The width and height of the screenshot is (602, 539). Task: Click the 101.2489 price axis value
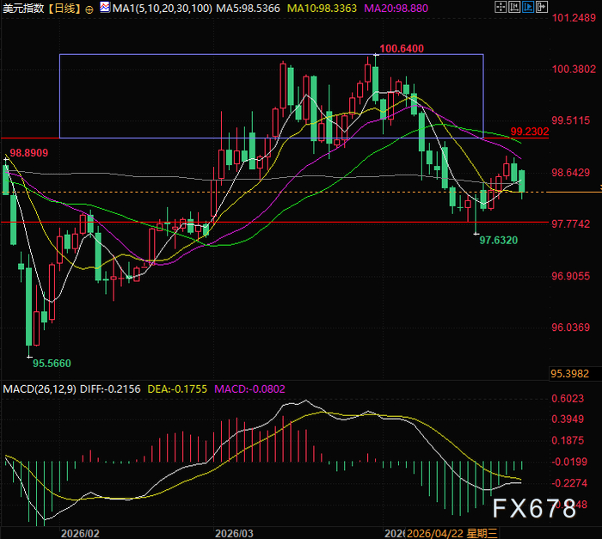click(x=574, y=18)
